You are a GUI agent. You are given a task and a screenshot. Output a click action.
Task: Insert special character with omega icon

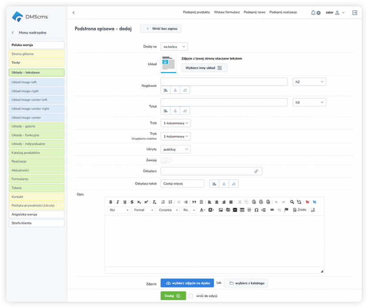256,210
